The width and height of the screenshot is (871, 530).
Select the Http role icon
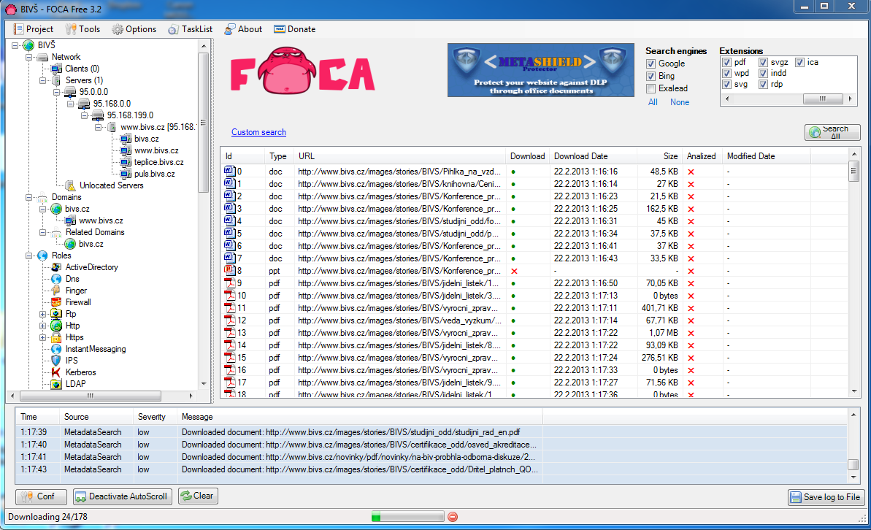56,326
